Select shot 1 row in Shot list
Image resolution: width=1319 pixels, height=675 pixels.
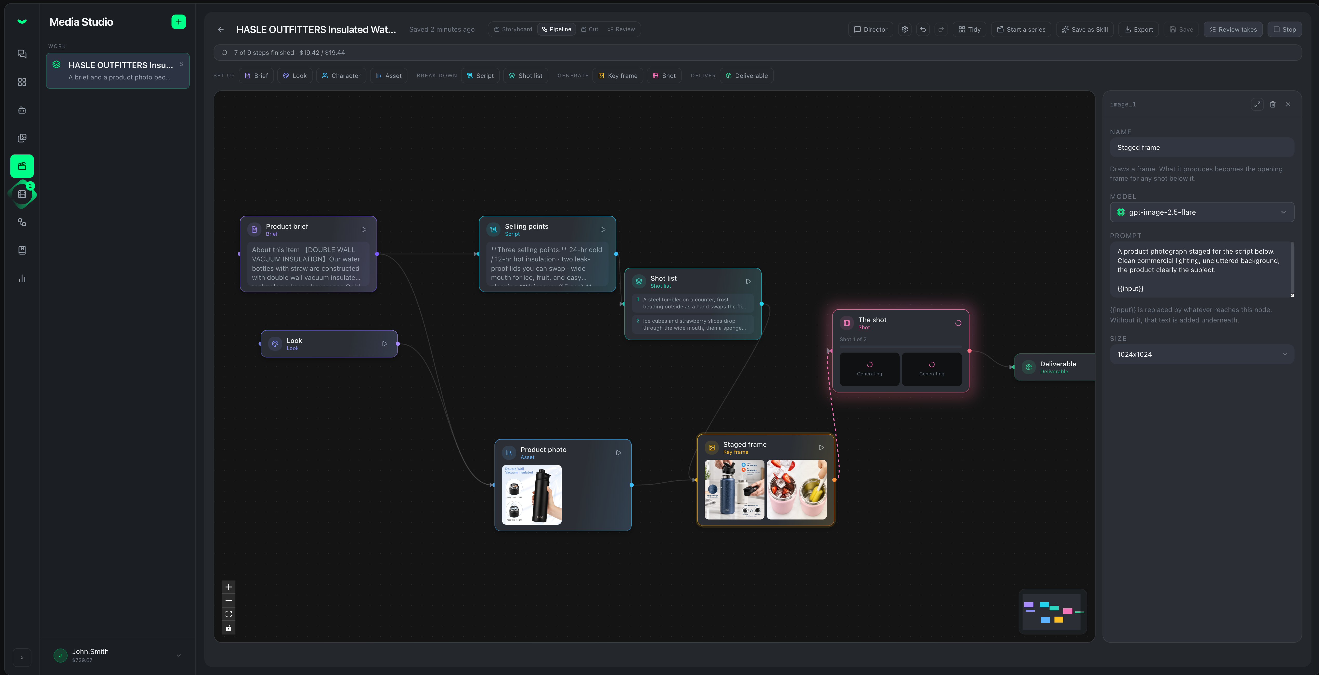click(x=692, y=303)
